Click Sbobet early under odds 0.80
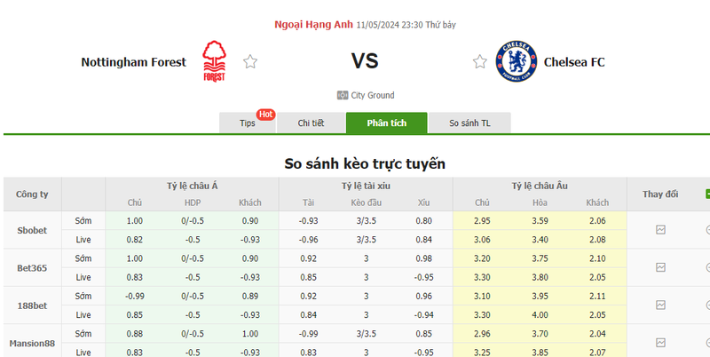 (424, 220)
